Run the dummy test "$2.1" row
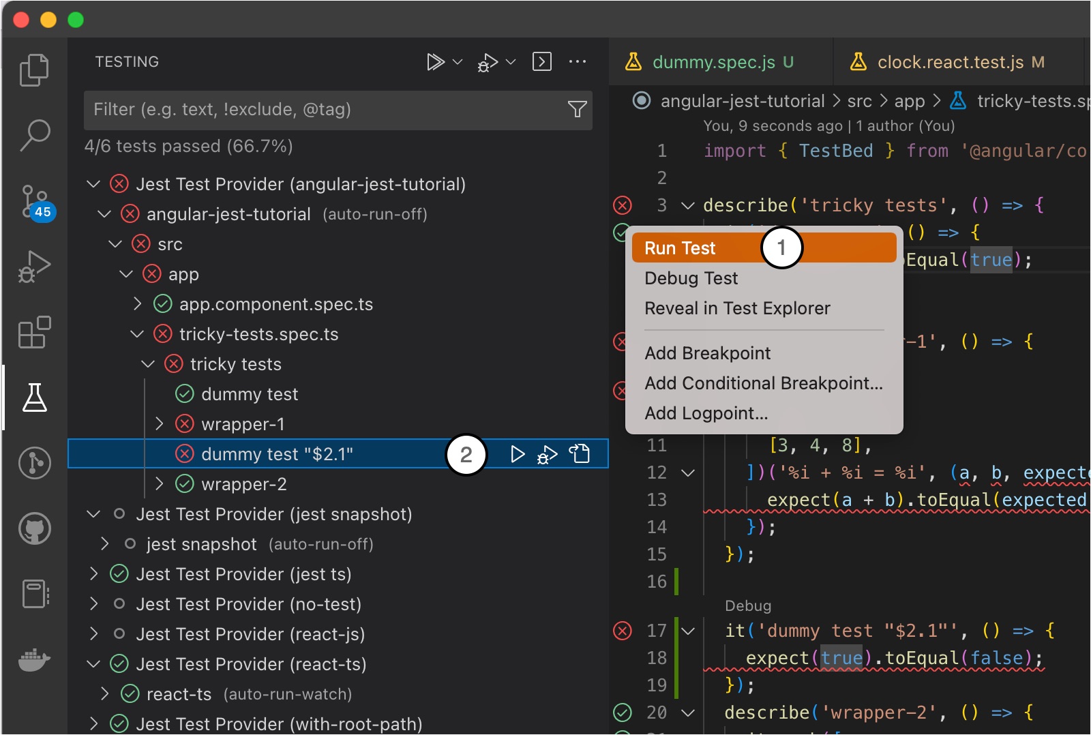The height and width of the screenshot is (735, 1091). coord(518,454)
